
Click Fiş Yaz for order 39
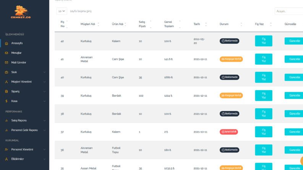tap(264, 95)
